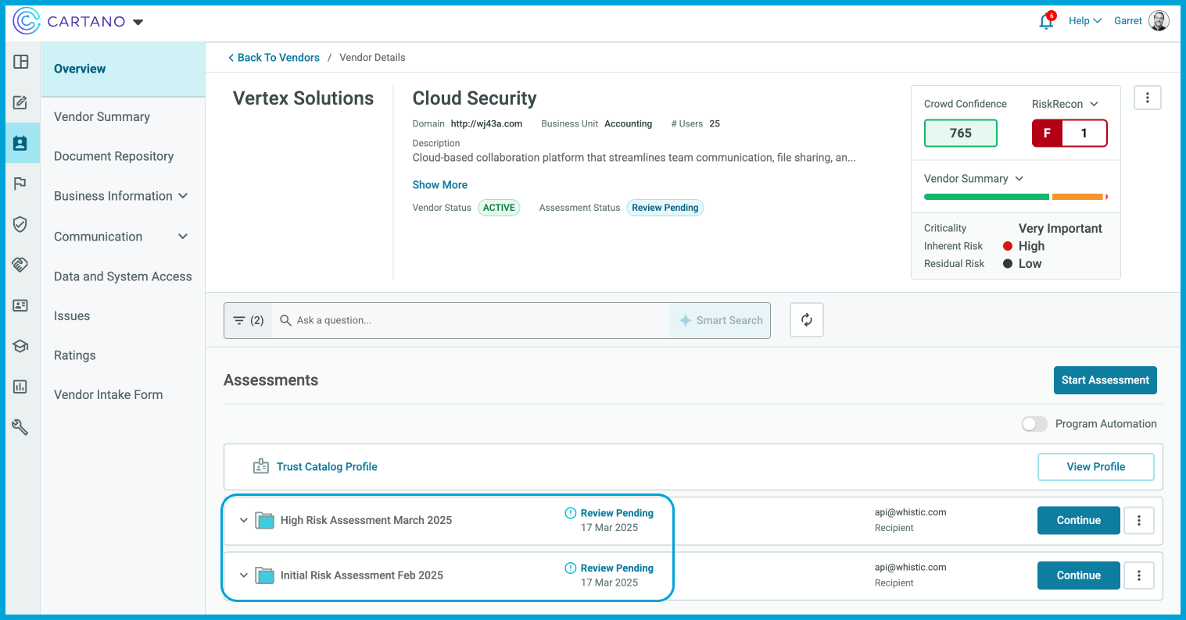The image size is (1186, 620).
Task: Open the RiskRecon dropdown
Action: pyautogui.click(x=1064, y=103)
